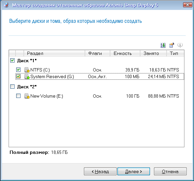Cancel the wizard with Отмена
Screen dimensions: 194x181
[170, 171]
